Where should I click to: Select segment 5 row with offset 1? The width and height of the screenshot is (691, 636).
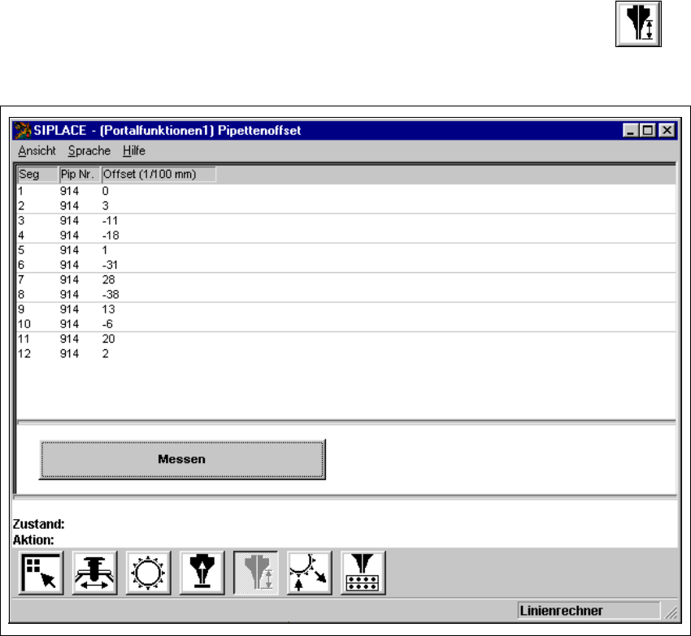[346, 250]
